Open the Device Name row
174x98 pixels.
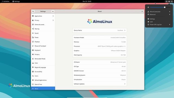100,30
